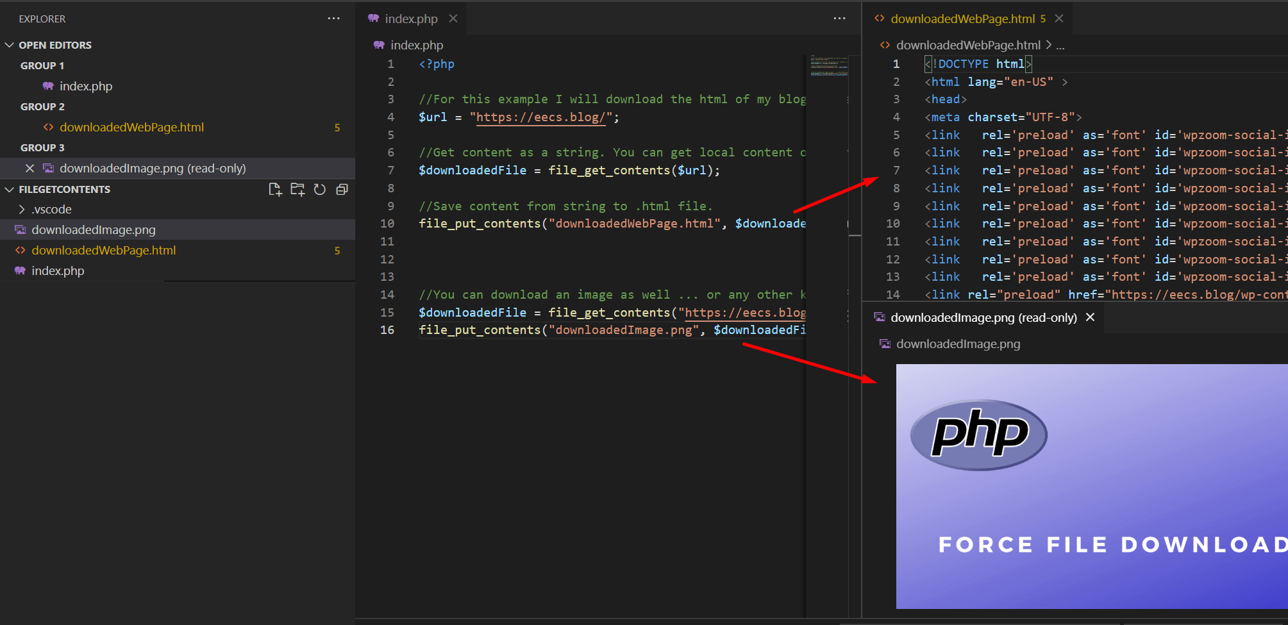
Task: Switch to the index.php tab
Action: 410,19
